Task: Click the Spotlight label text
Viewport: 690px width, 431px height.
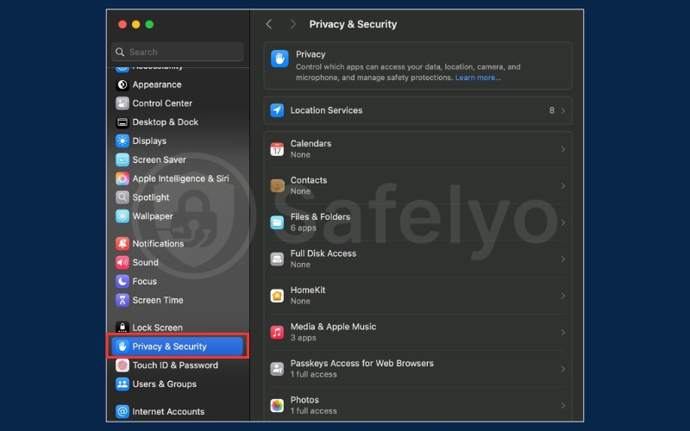Action: tap(151, 197)
